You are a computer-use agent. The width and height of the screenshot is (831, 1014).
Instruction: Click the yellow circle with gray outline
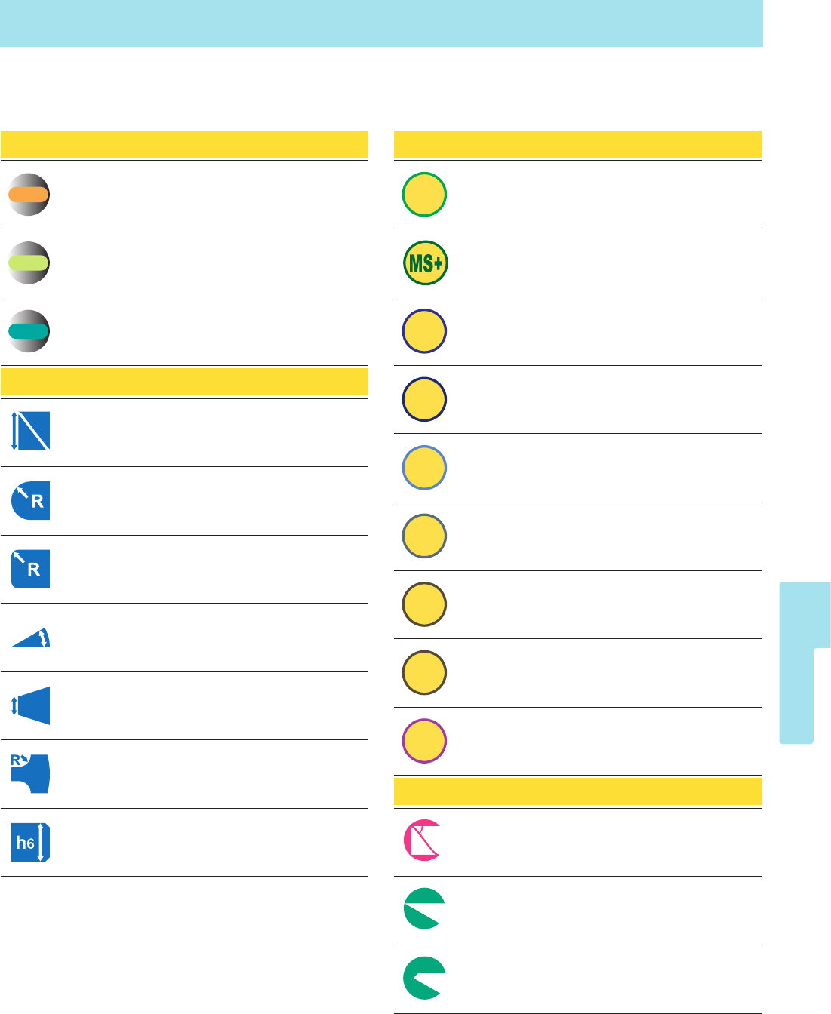click(424, 536)
